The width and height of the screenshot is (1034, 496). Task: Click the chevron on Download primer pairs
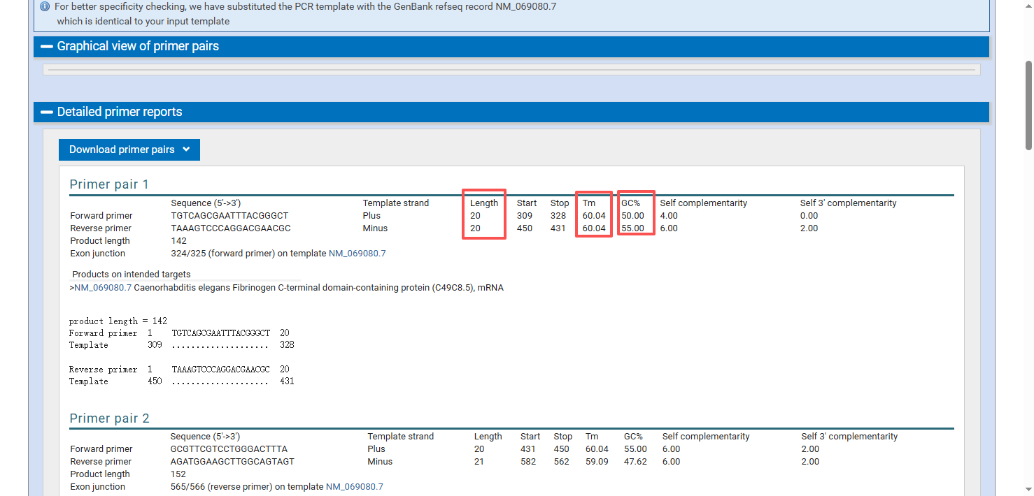pyautogui.click(x=186, y=149)
